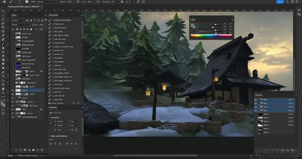This screenshot has width=302, height=159.
Task: Flip horizontal button in Transform section
Action: (72, 130)
